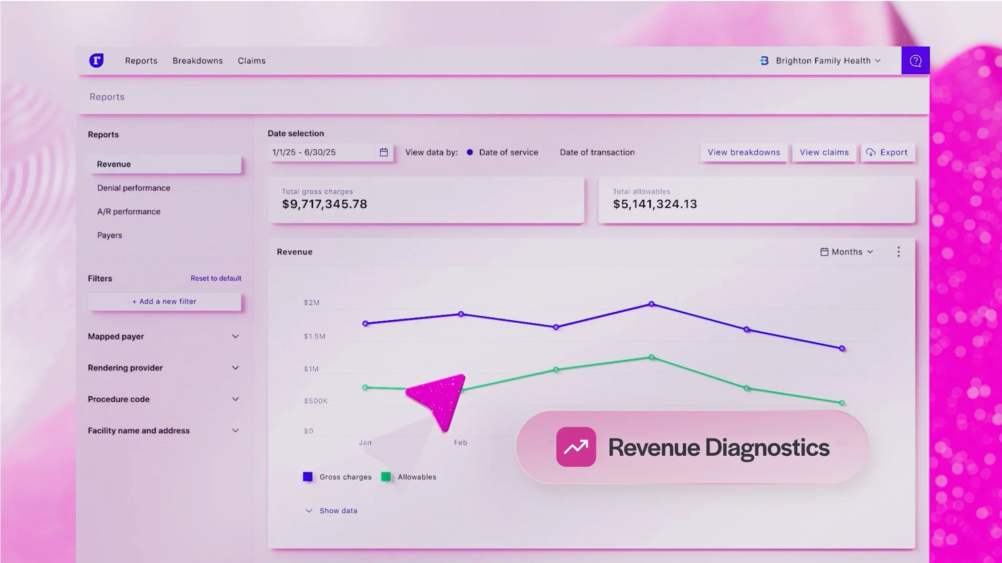The height and width of the screenshot is (563, 1002).
Task: Click the Allowables green legend swatch
Action: click(x=386, y=477)
